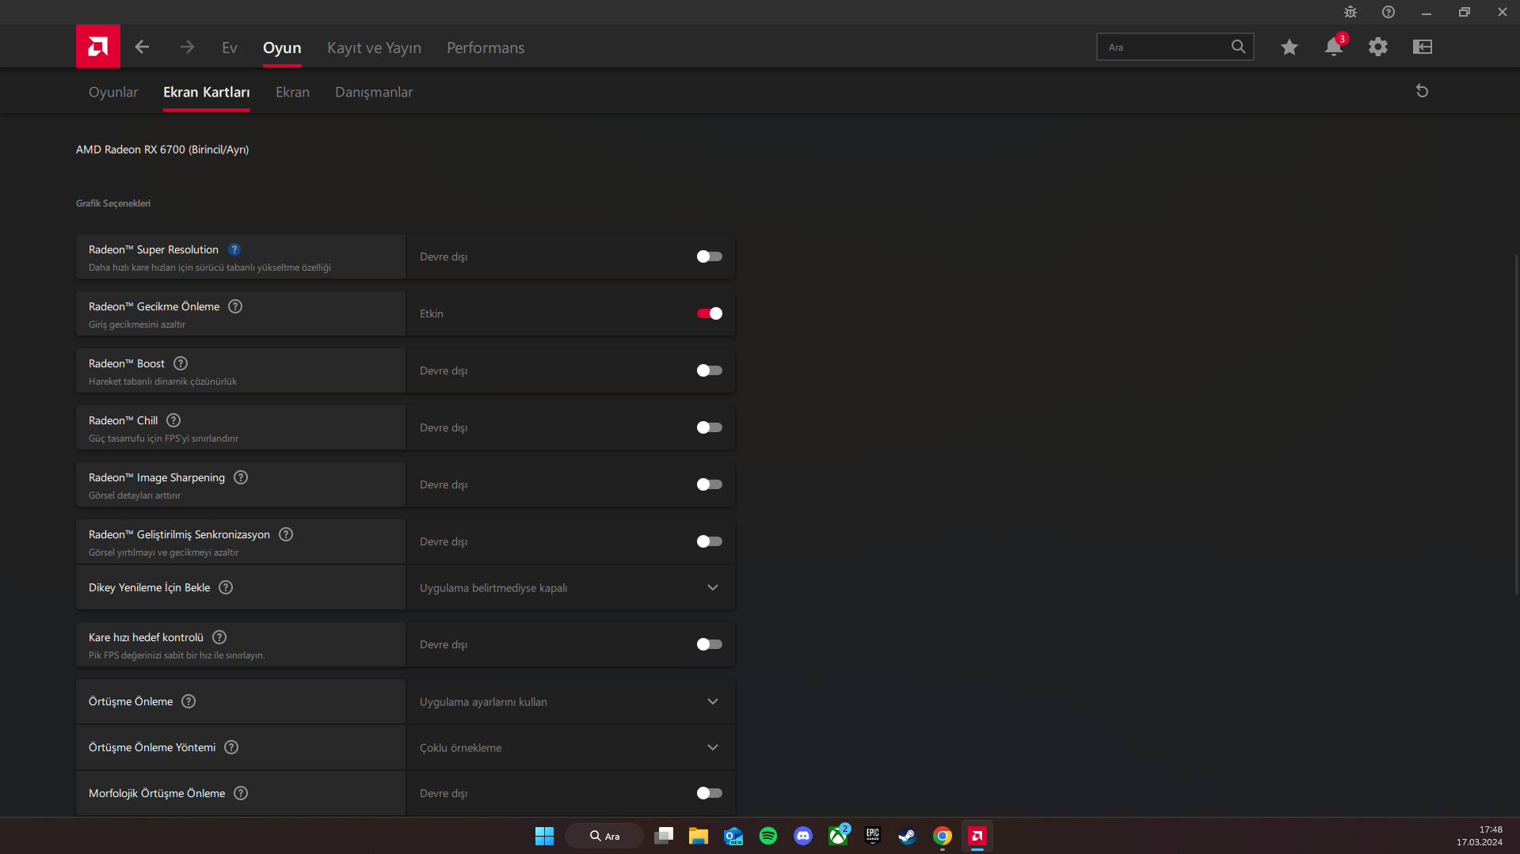This screenshot has height=854, width=1520.
Task: Open the bug report icon
Action: click(1350, 12)
